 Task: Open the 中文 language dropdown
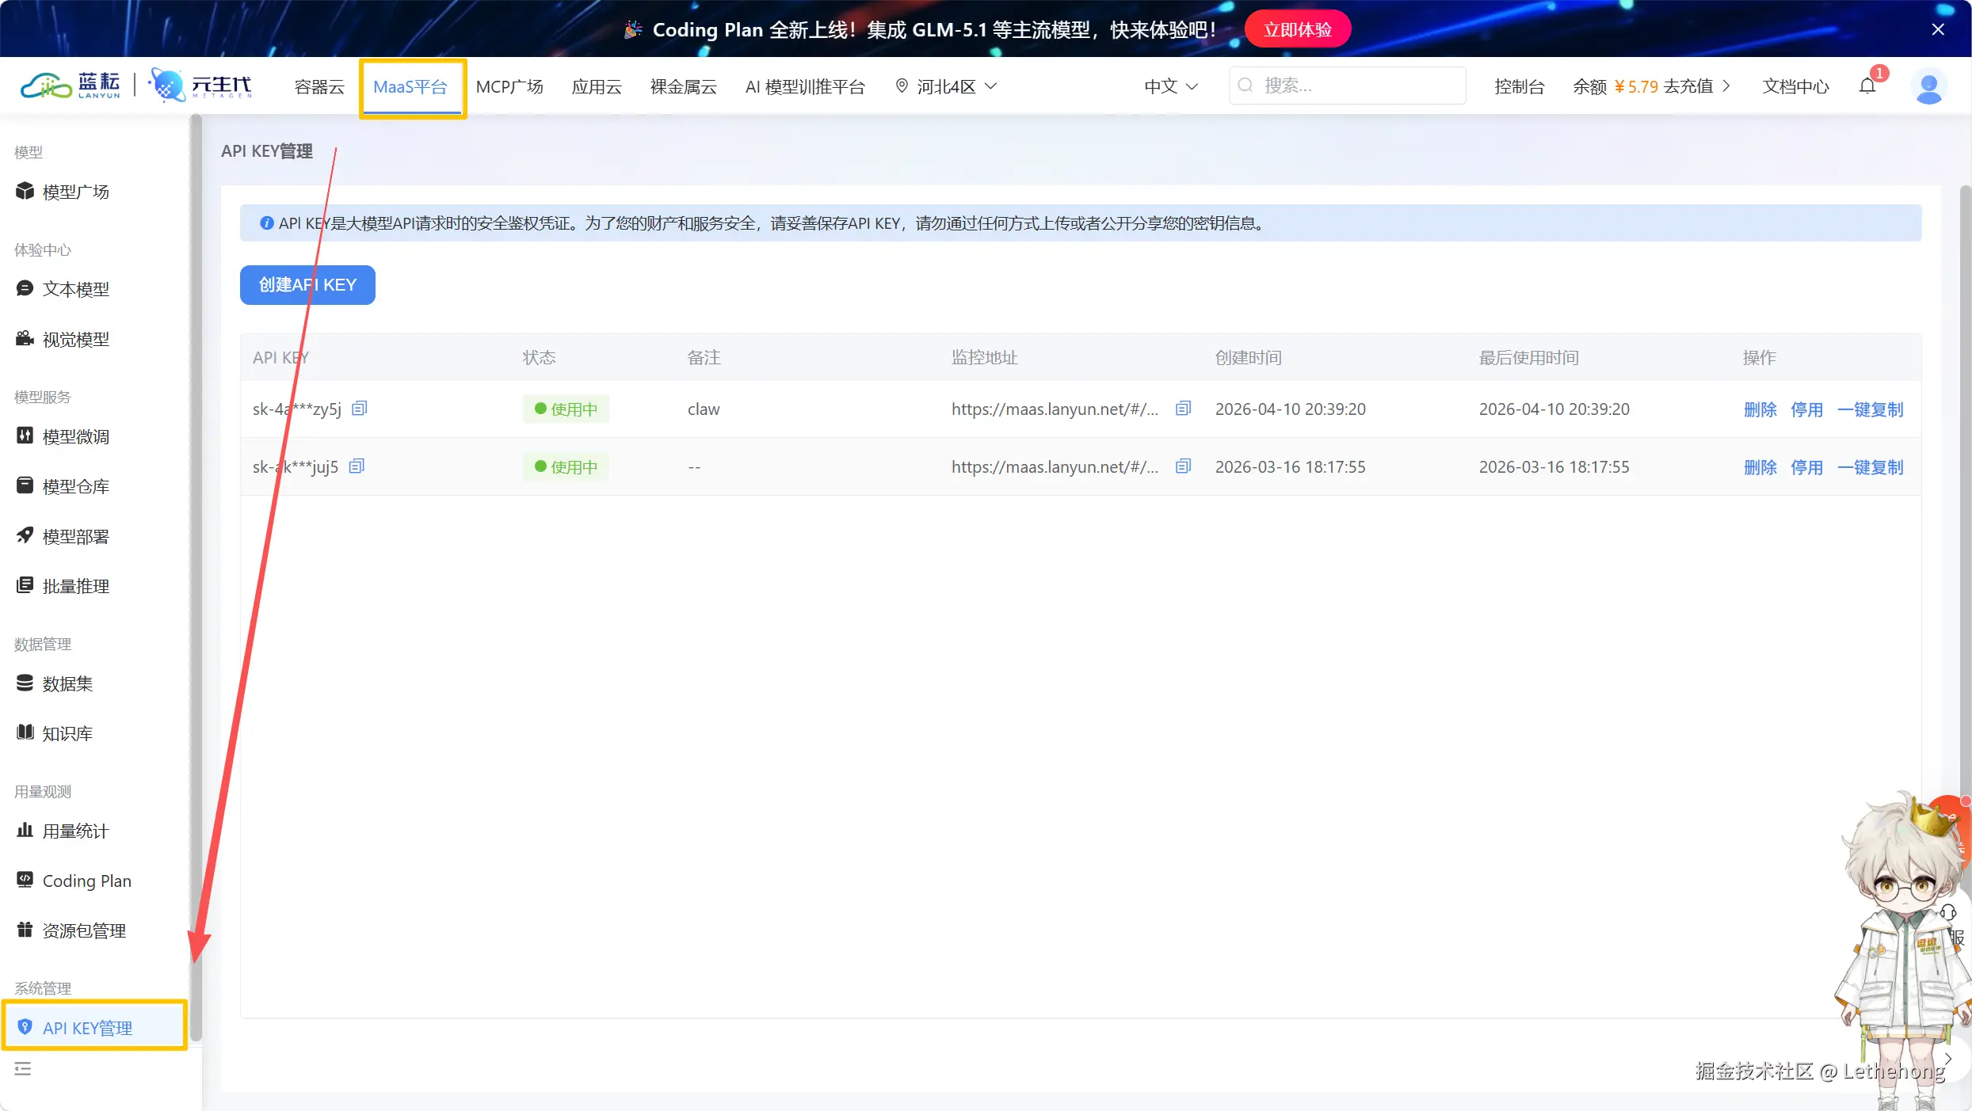[1170, 86]
